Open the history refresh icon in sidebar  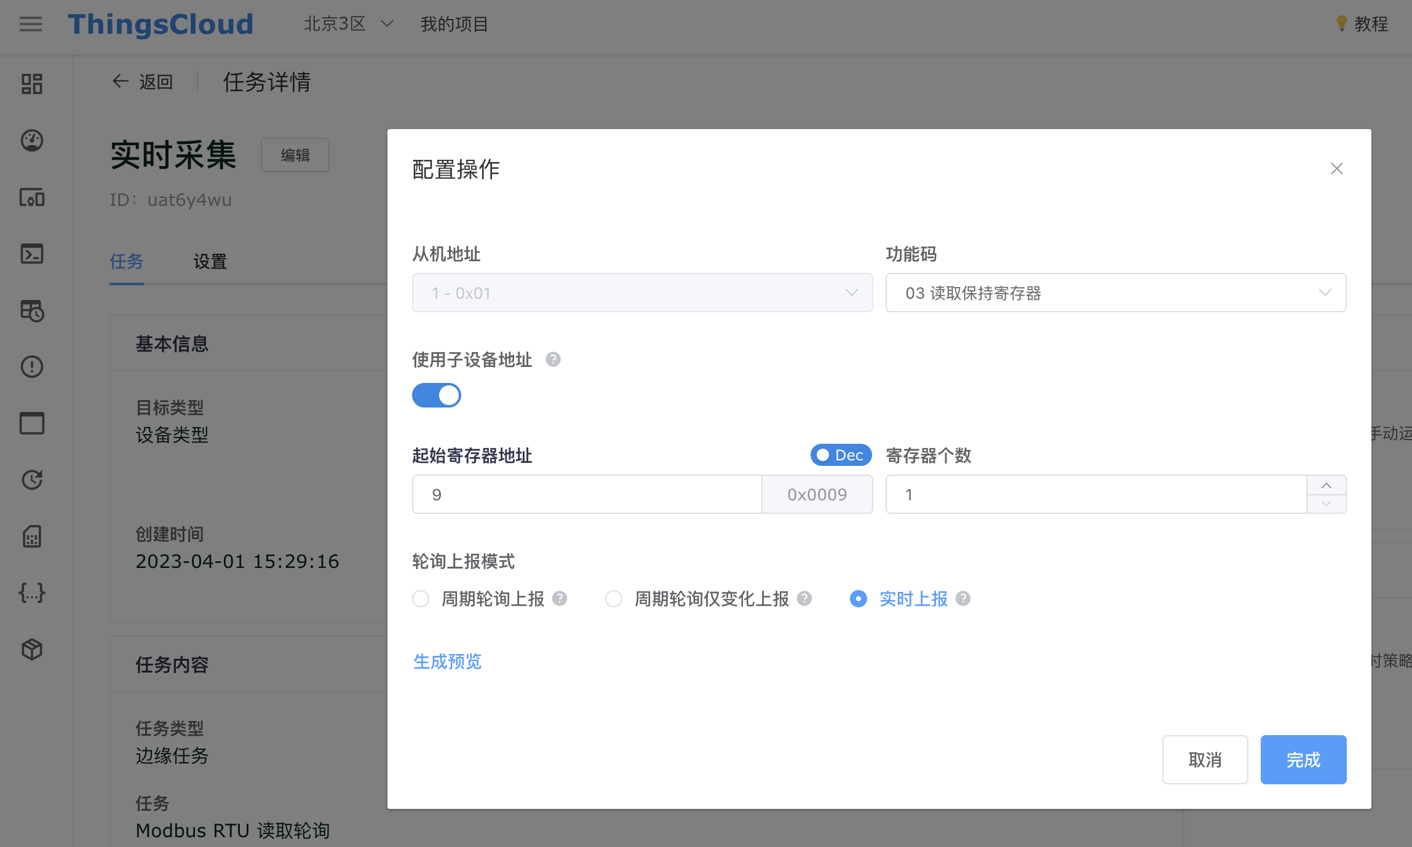[32, 480]
